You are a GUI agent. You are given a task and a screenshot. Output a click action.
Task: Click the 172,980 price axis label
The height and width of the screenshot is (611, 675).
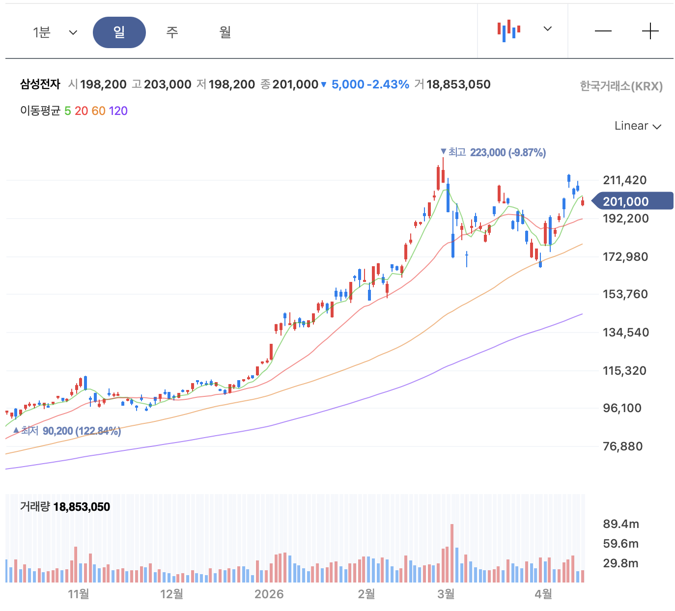click(x=625, y=257)
